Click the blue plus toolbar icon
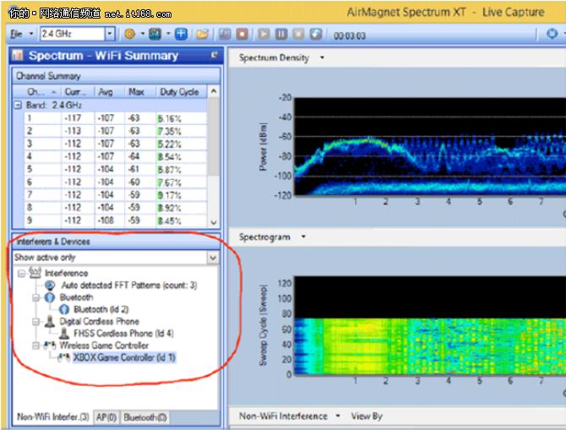566x430 pixels. click(x=181, y=35)
